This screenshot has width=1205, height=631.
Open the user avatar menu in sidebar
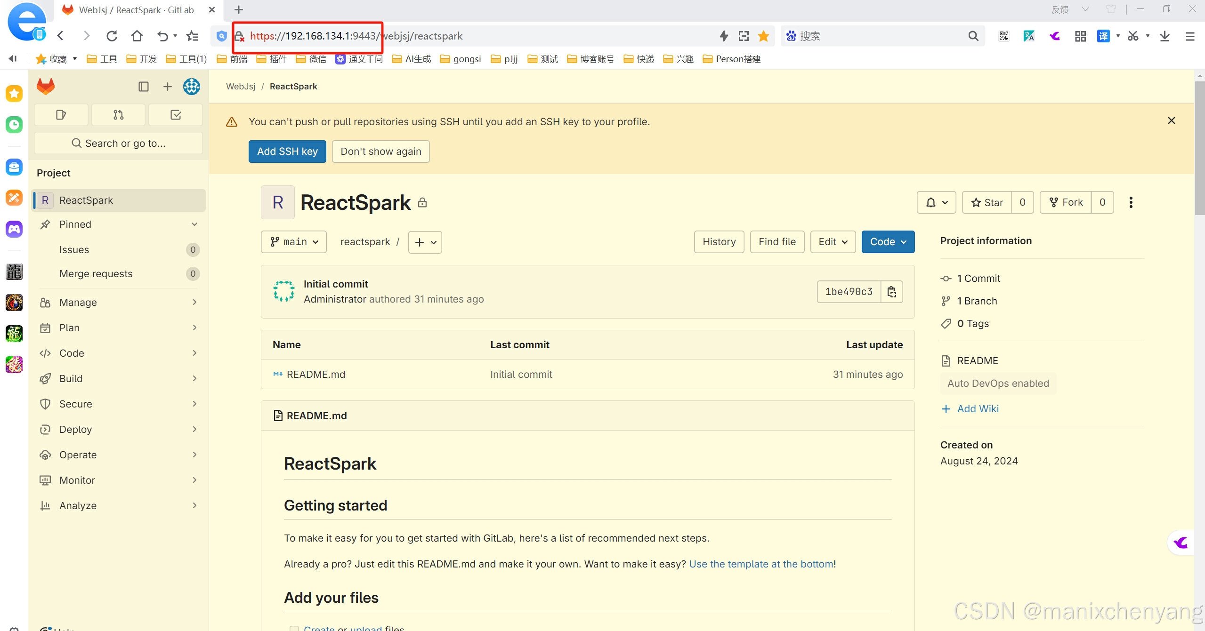click(x=191, y=87)
